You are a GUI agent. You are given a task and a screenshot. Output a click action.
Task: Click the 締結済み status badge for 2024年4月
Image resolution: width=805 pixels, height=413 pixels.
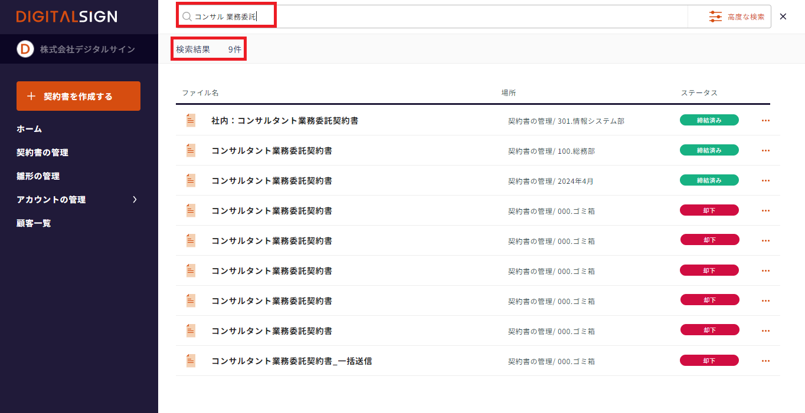tap(709, 180)
